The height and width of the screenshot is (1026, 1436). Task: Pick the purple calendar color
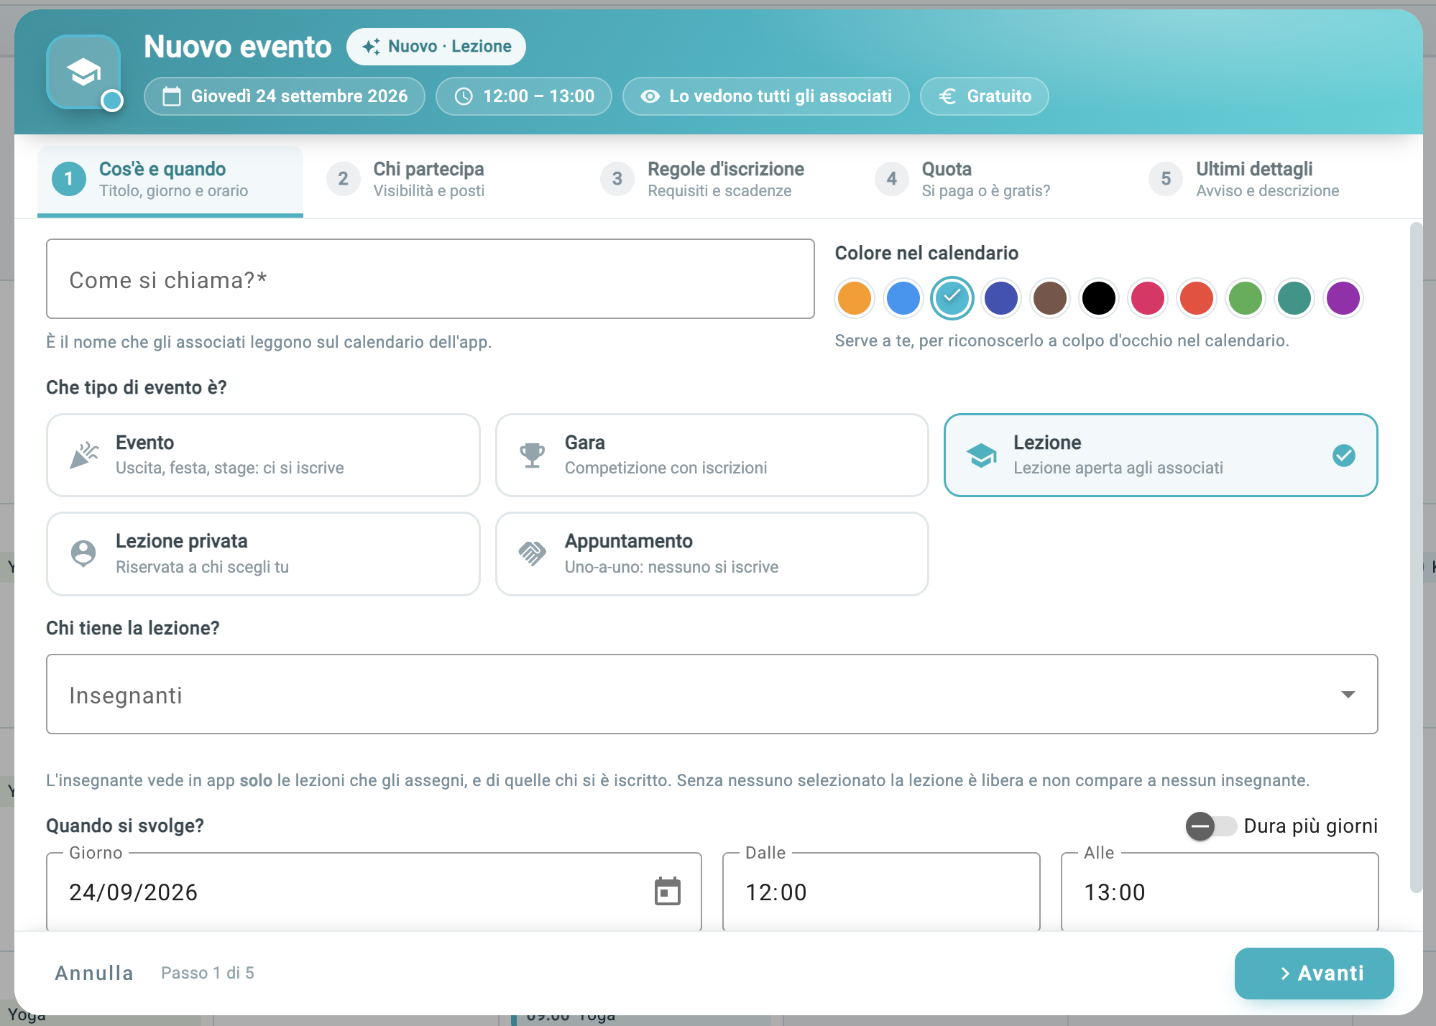click(x=1343, y=298)
